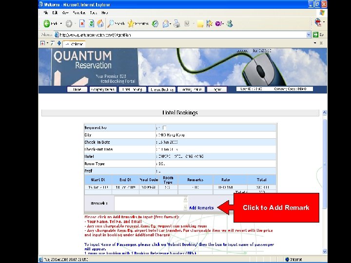Viewport: 351px width, 263px height.
Task: Click the Logout nav button
Action: pos(217,90)
